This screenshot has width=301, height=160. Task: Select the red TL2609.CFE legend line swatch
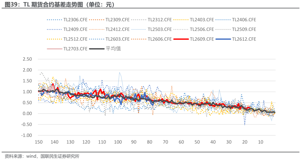181,39
